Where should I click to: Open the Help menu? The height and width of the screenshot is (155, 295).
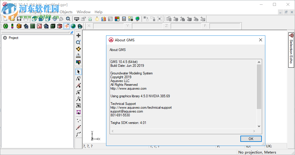pos(98,12)
